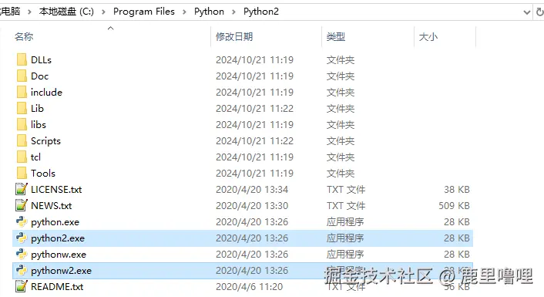Image resolution: width=544 pixels, height=297 pixels.
Task: Select the Tools folder name
Action: point(43,174)
